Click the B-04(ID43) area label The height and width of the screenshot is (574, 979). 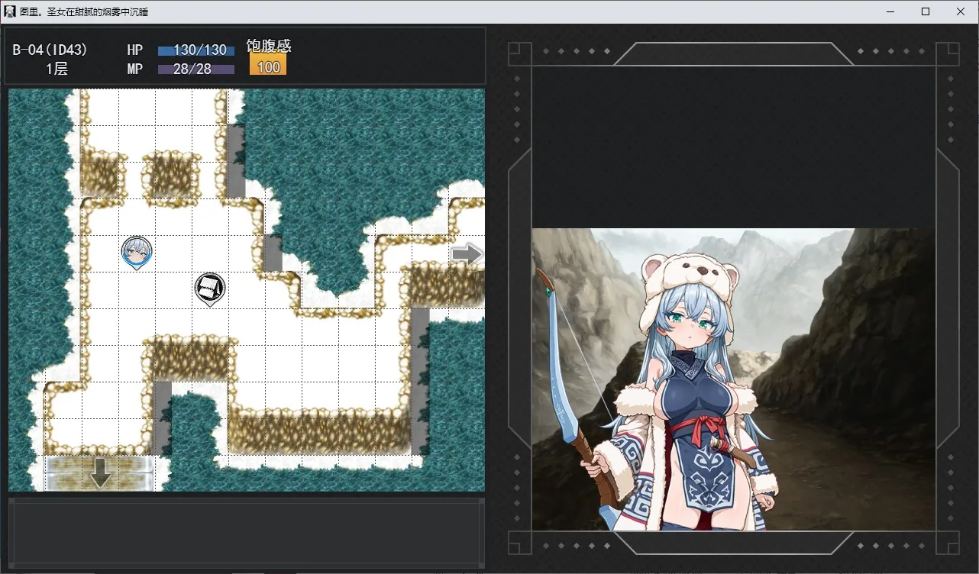50,50
